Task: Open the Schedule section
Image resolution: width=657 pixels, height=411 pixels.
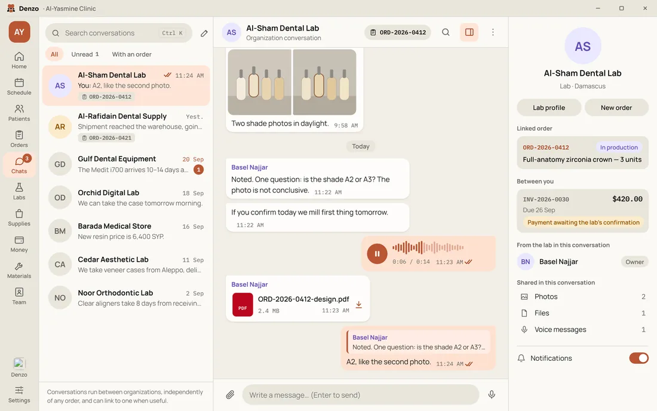Action: (x=19, y=87)
